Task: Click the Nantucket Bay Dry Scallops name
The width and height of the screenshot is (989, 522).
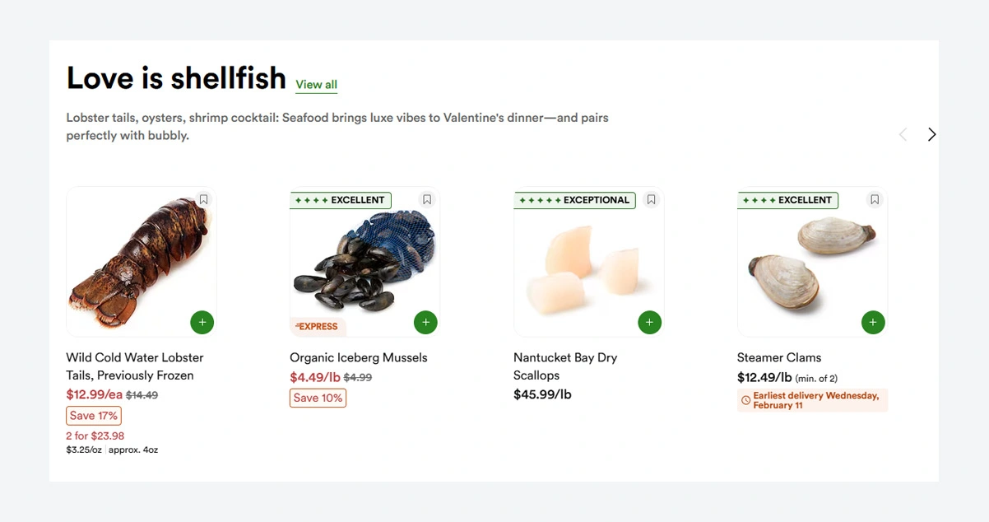Action: [x=564, y=366]
